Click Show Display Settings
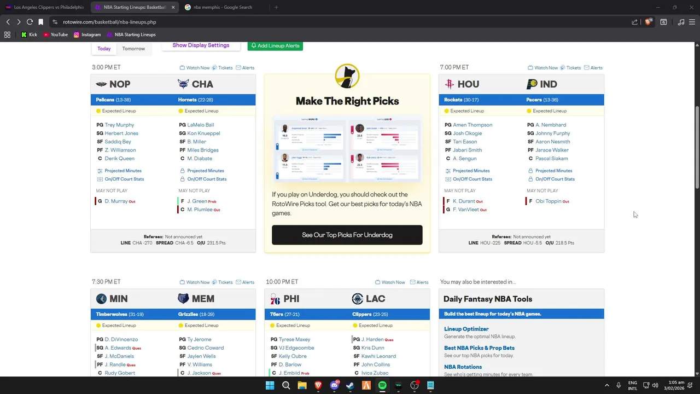700x394 pixels. coord(201,45)
